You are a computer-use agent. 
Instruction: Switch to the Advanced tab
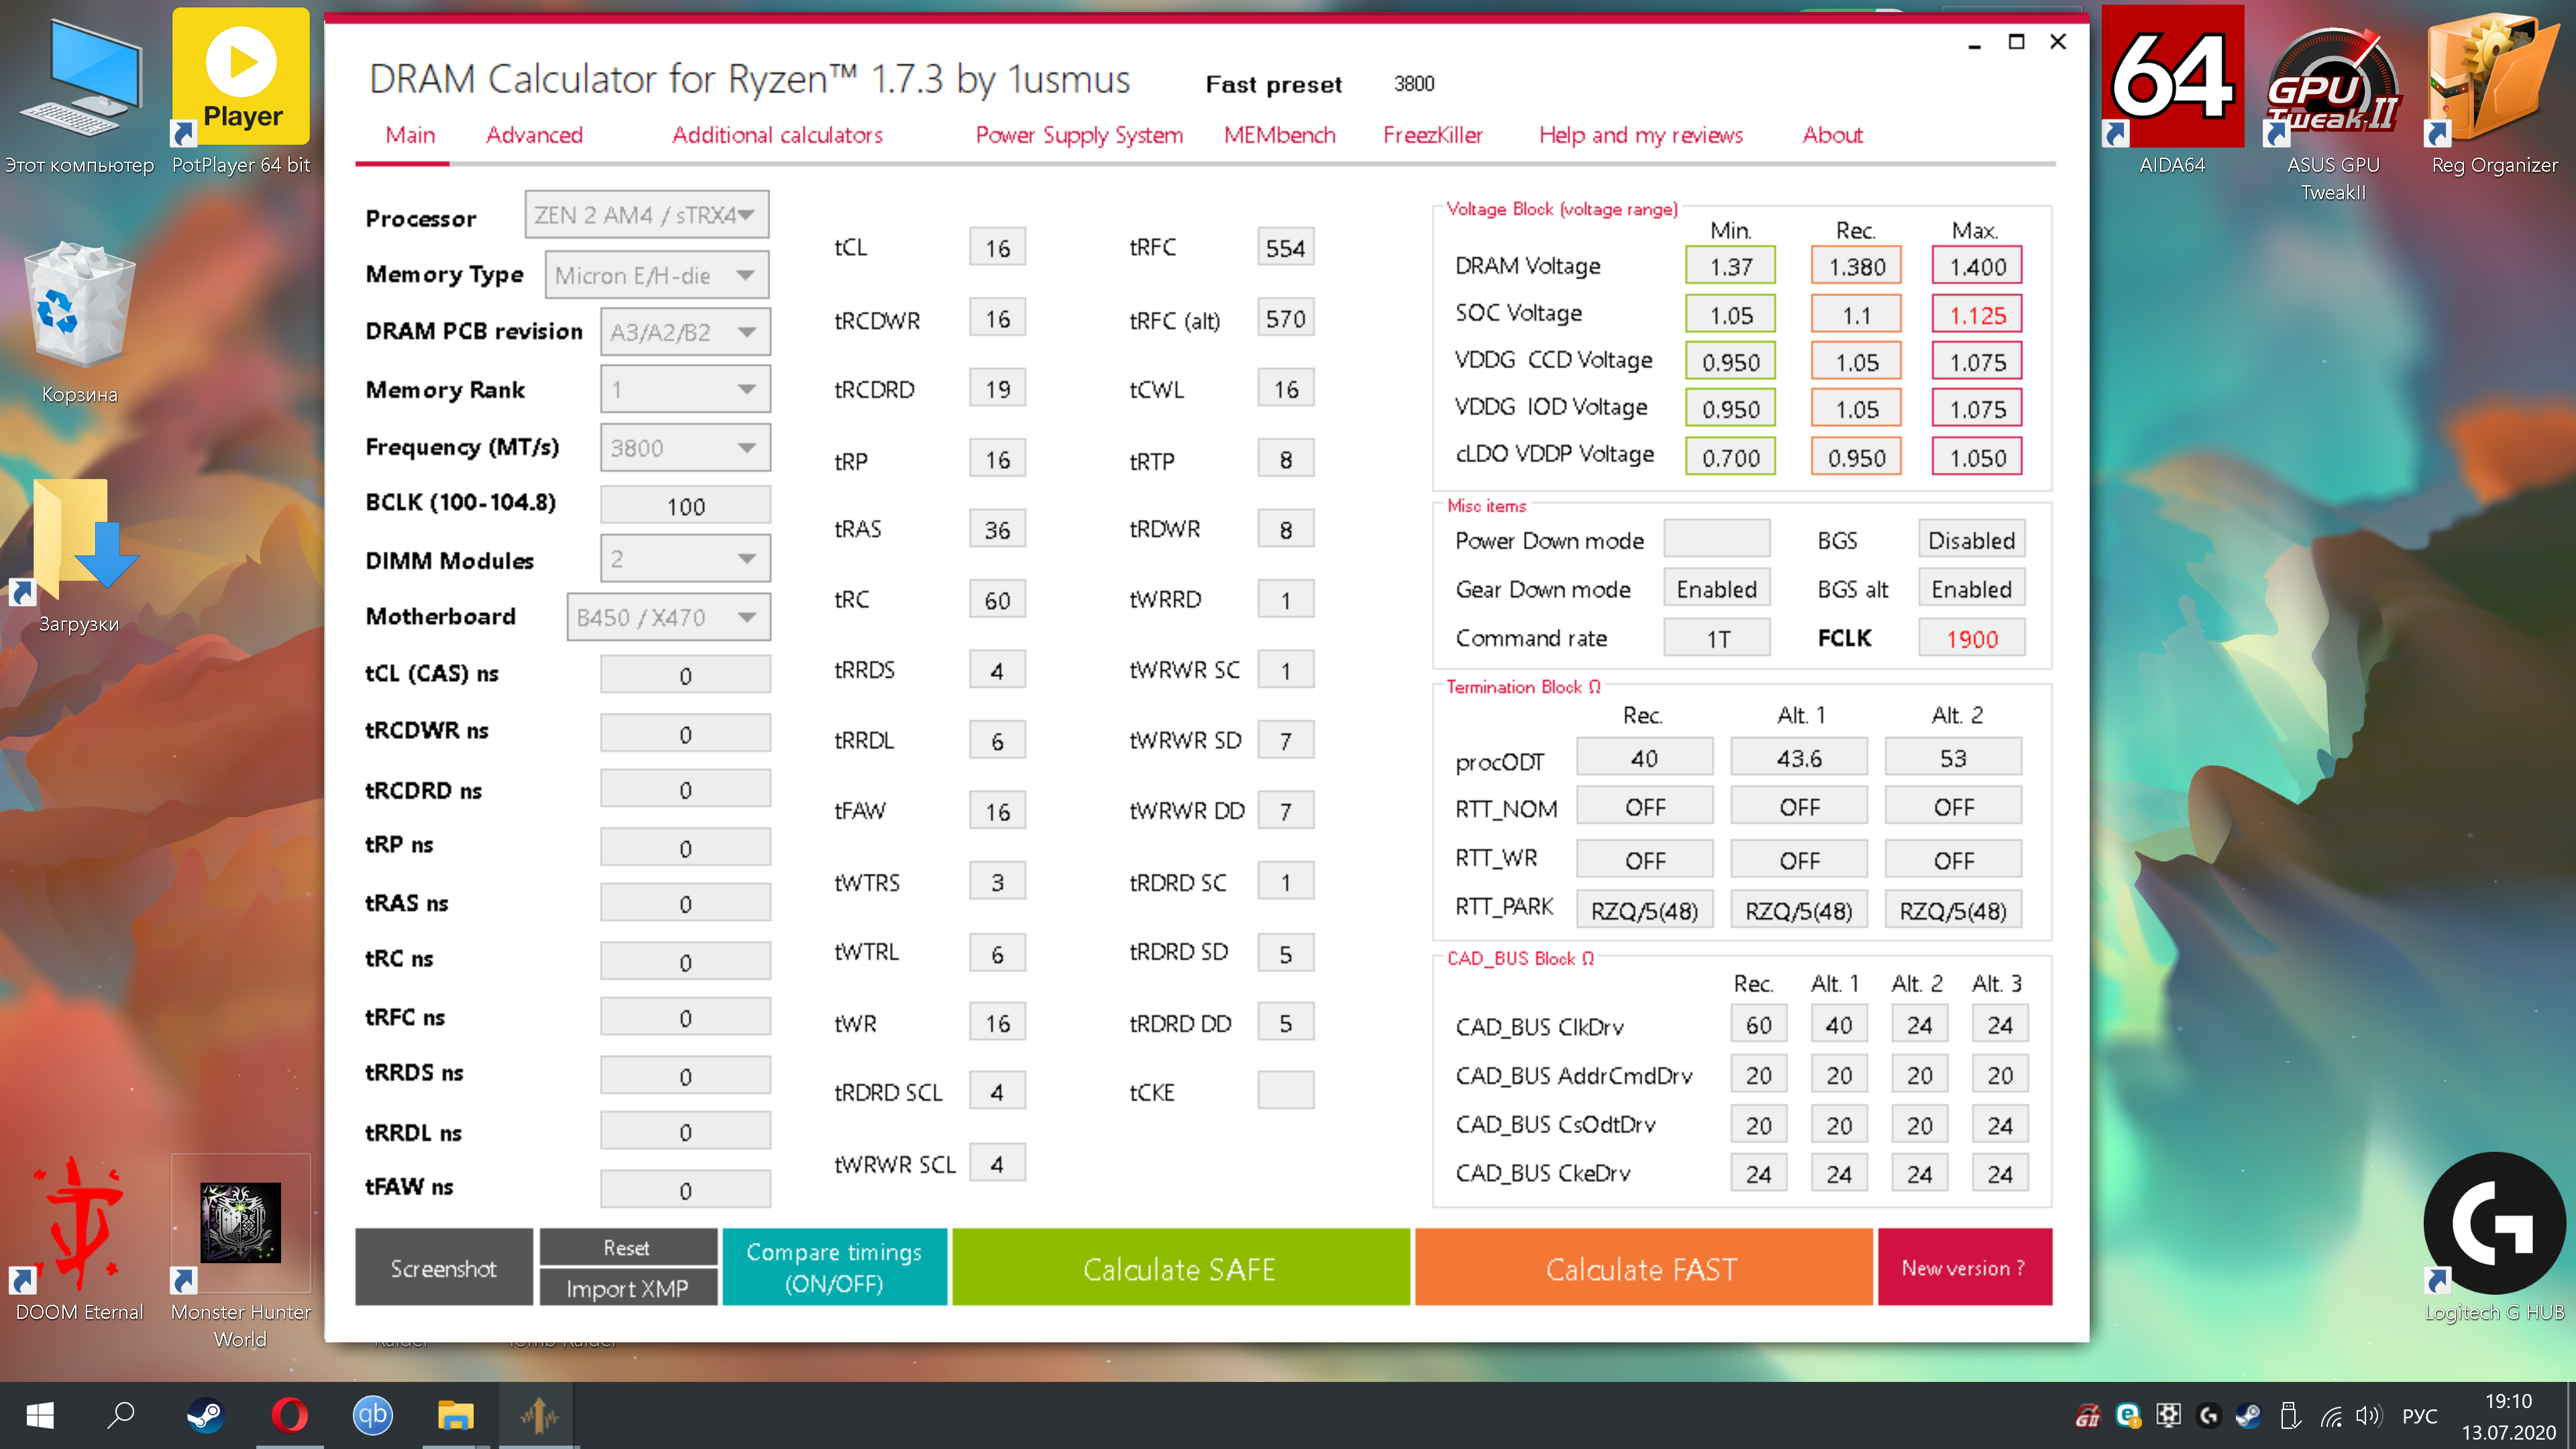[x=534, y=135]
